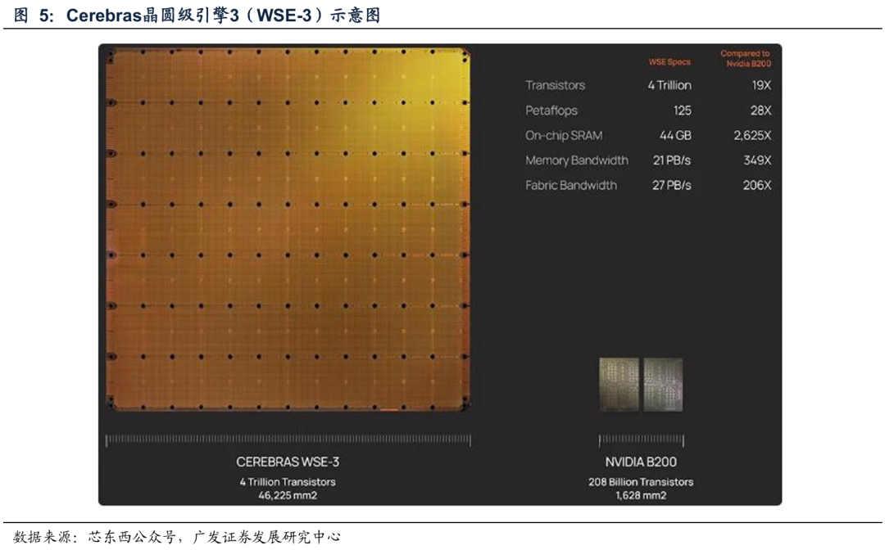Select the 'On-chip SRAM' row label
This screenshot has width=885, height=550.
[563, 136]
